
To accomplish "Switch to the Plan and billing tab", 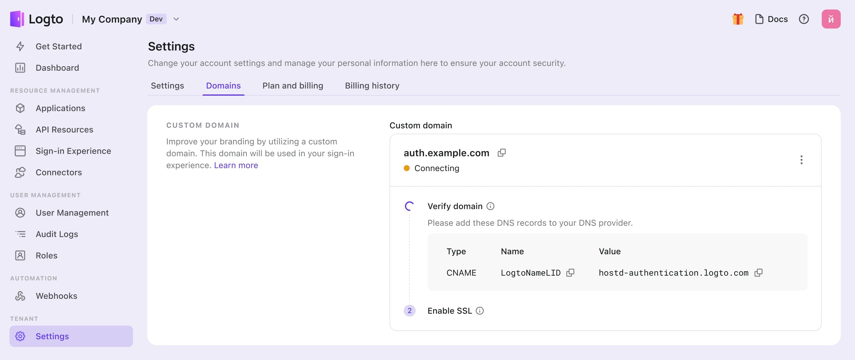I will [292, 85].
